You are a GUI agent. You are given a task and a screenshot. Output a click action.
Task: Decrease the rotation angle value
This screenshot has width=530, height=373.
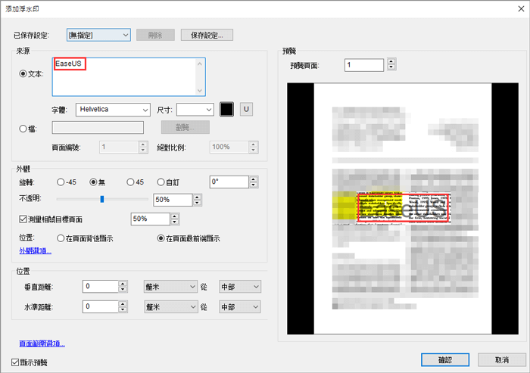[254, 185]
